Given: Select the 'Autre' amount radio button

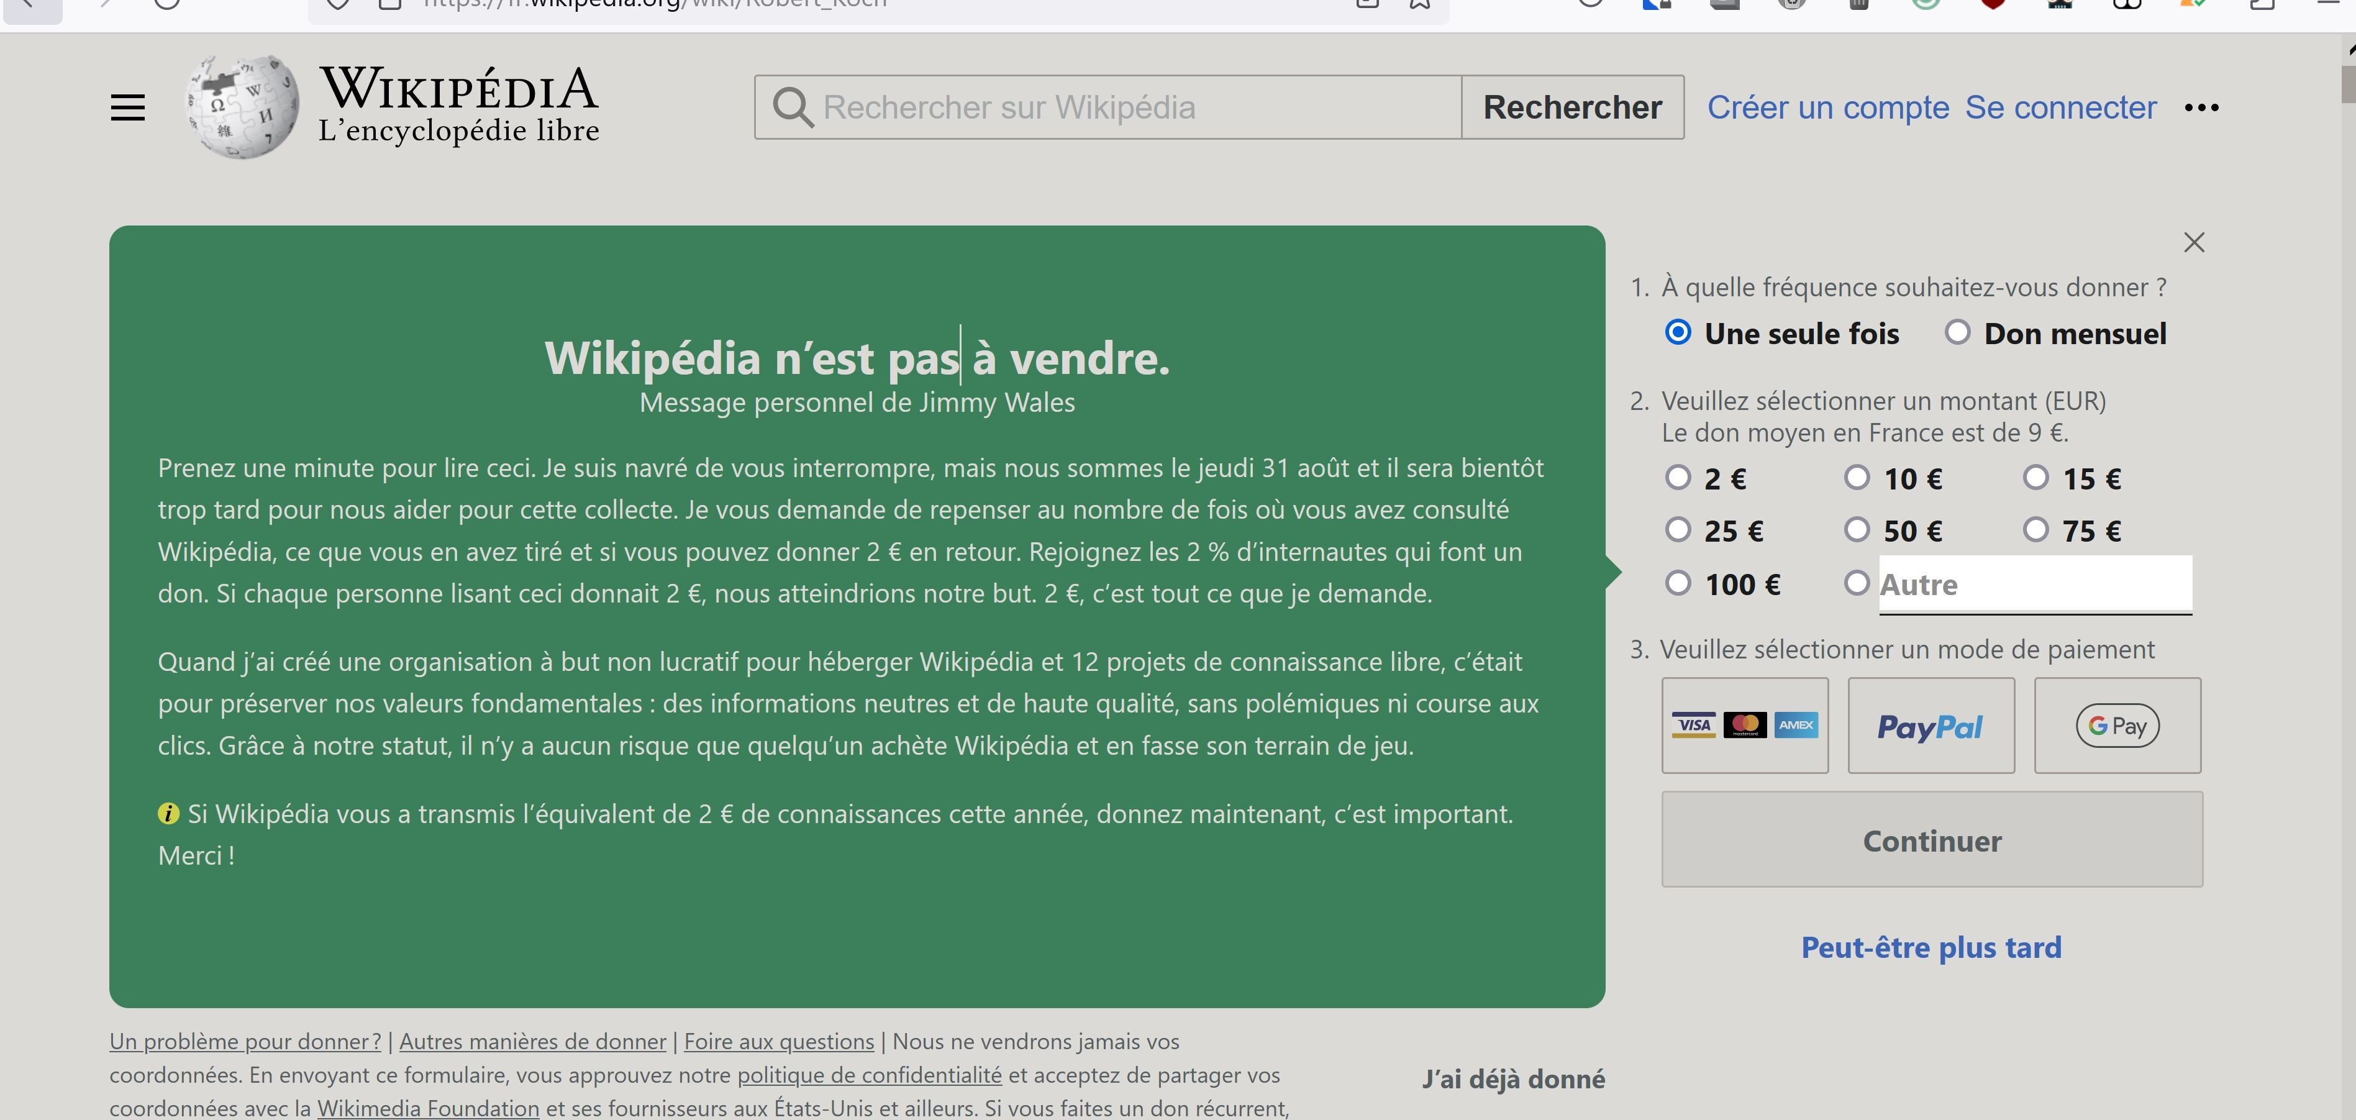Looking at the screenshot, I should [x=1856, y=583].
